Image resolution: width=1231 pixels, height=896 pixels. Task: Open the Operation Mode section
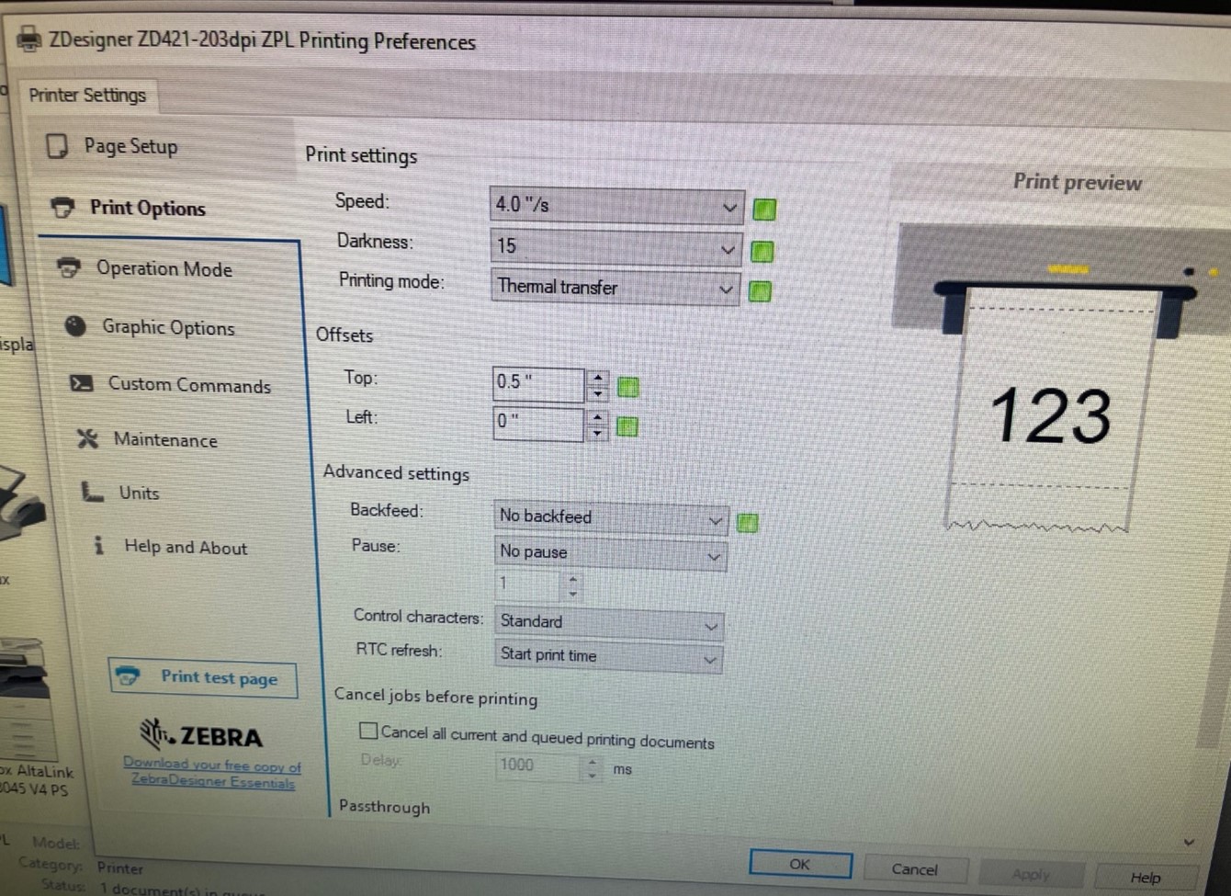164,268
